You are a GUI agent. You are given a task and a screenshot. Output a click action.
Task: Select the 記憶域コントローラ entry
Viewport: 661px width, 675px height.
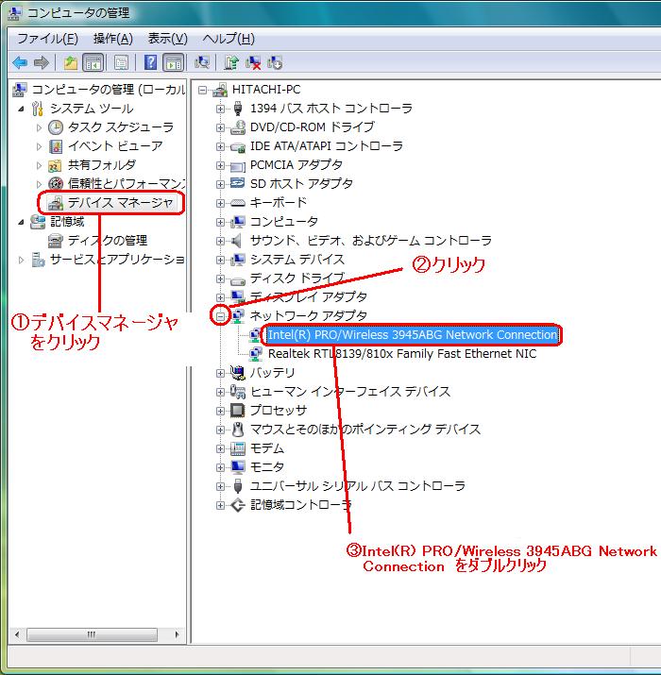pos(300,505)
